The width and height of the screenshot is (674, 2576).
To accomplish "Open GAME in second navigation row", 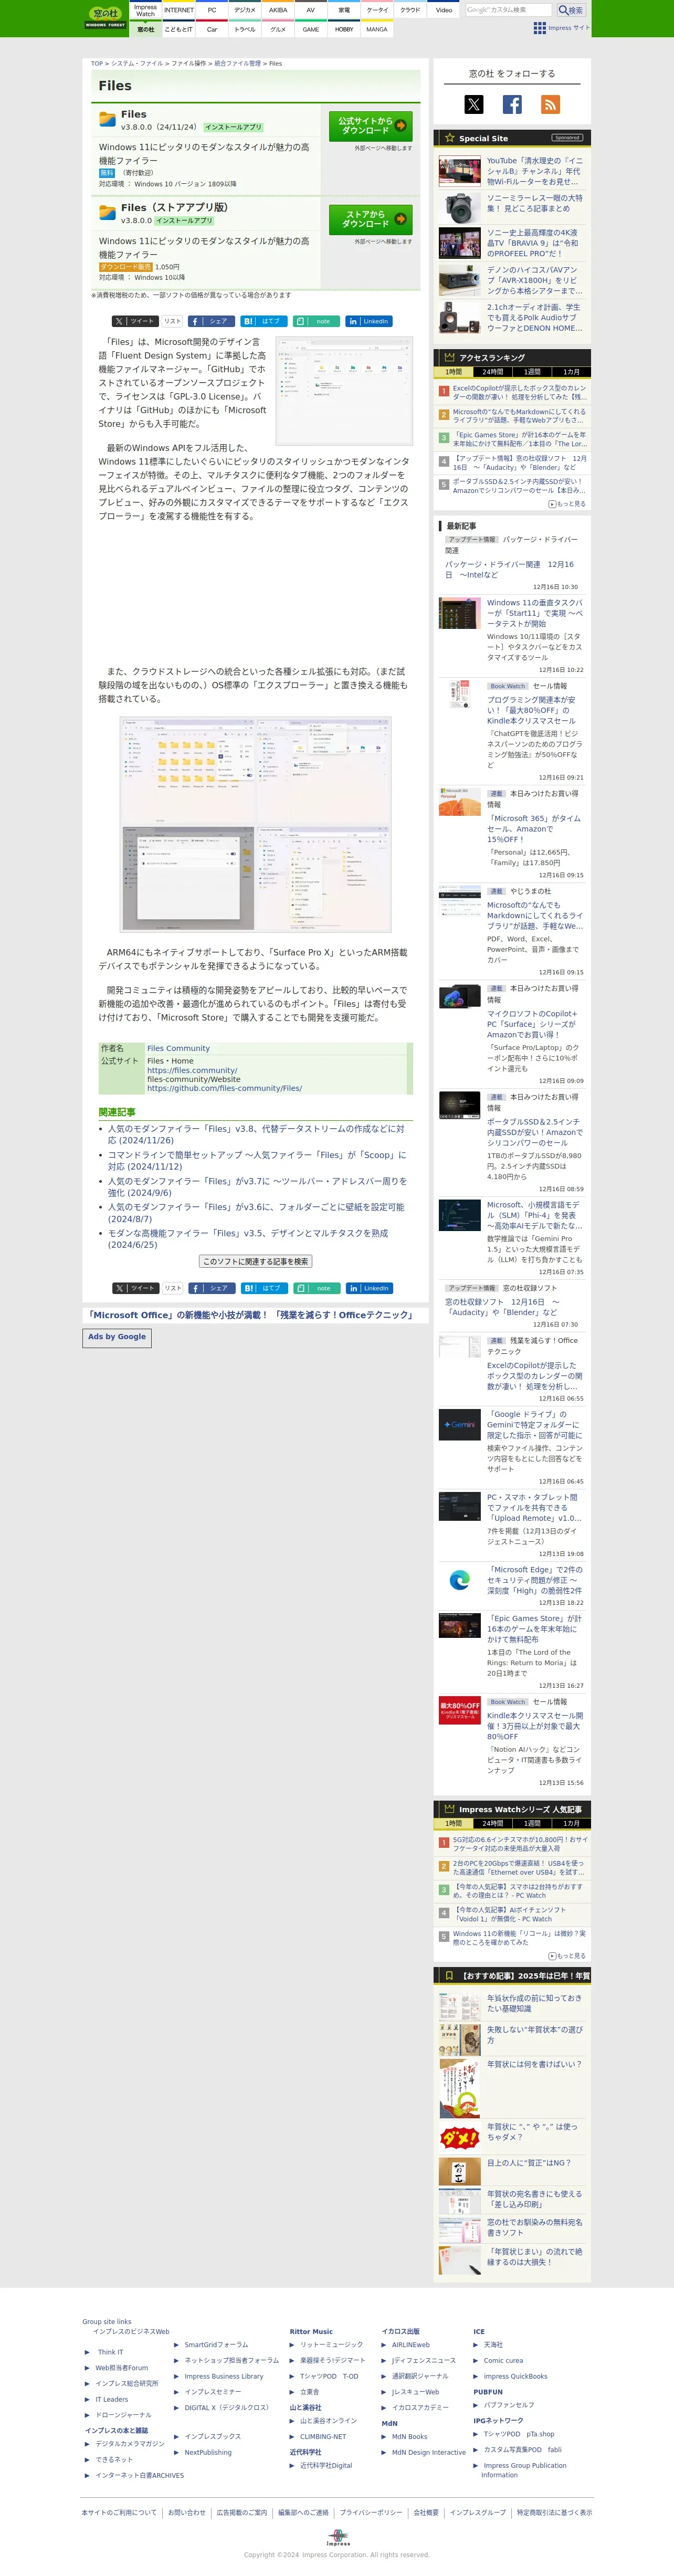I will point(311,29).
